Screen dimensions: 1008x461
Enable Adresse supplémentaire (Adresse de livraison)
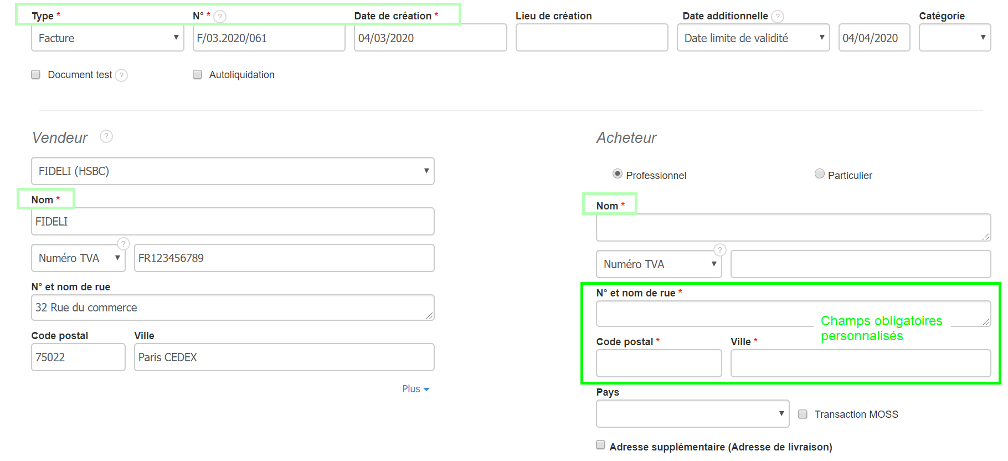[x=600, y=445]
